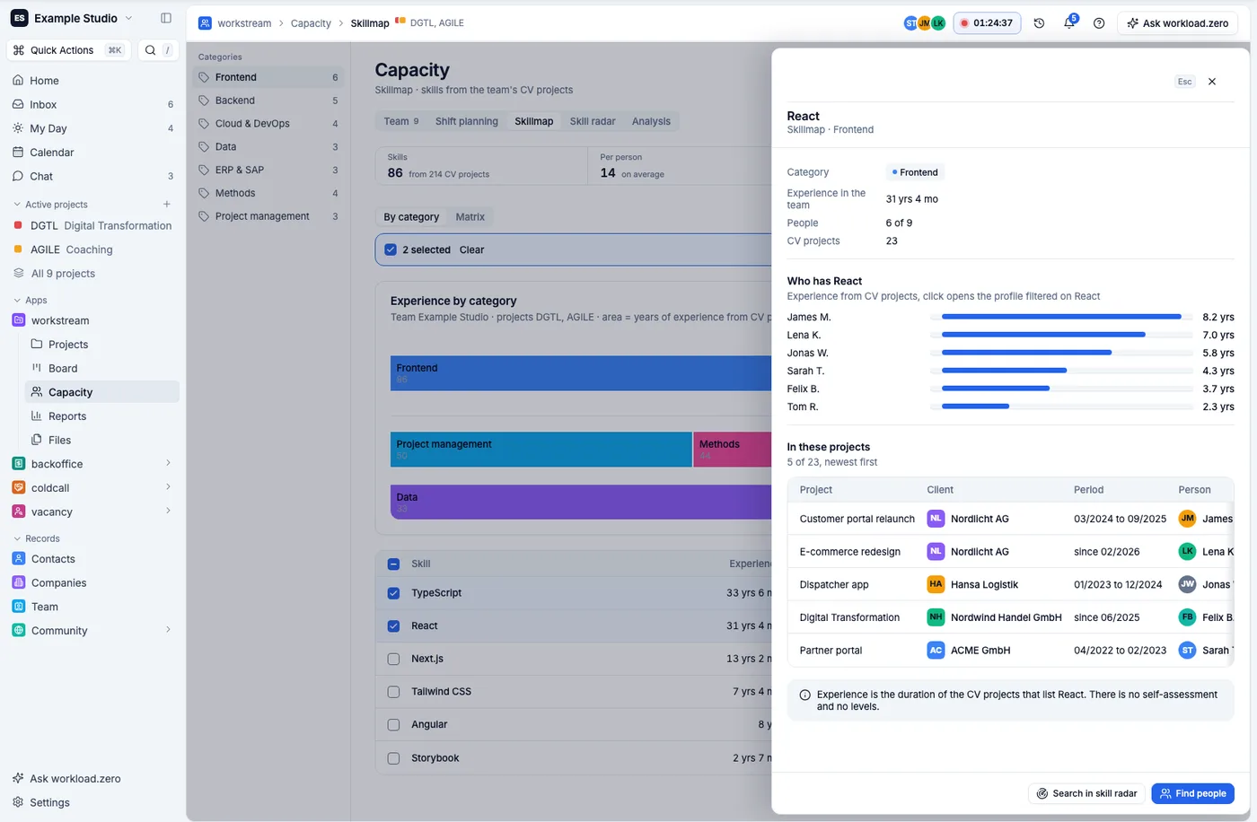Viewport: 1257px width, 822px height.
Task: Check the Tailwind CSS skill checkbox
Action: [393, 692]
